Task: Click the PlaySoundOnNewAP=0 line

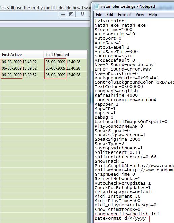Action: coord(119,126)
